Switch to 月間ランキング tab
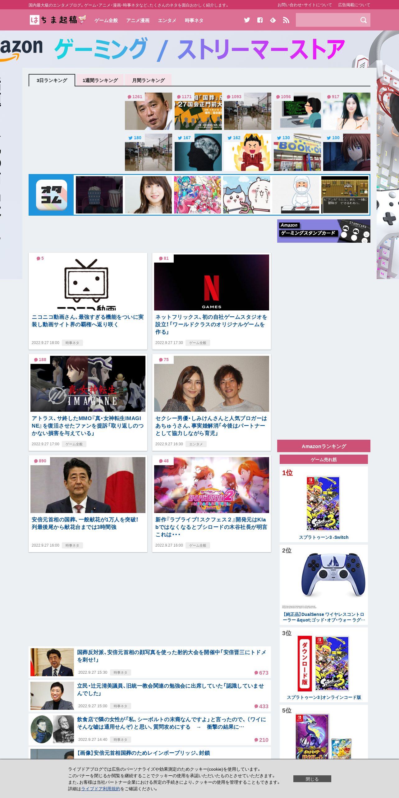Viewport: 399px width, 798px height. click(x=148, y=80)
